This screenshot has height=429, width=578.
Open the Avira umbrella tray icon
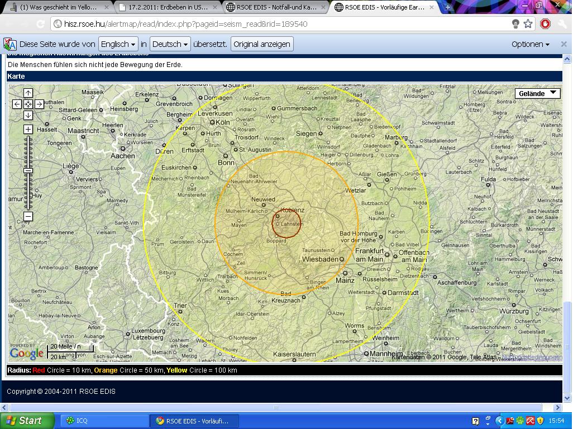(530, 421)
